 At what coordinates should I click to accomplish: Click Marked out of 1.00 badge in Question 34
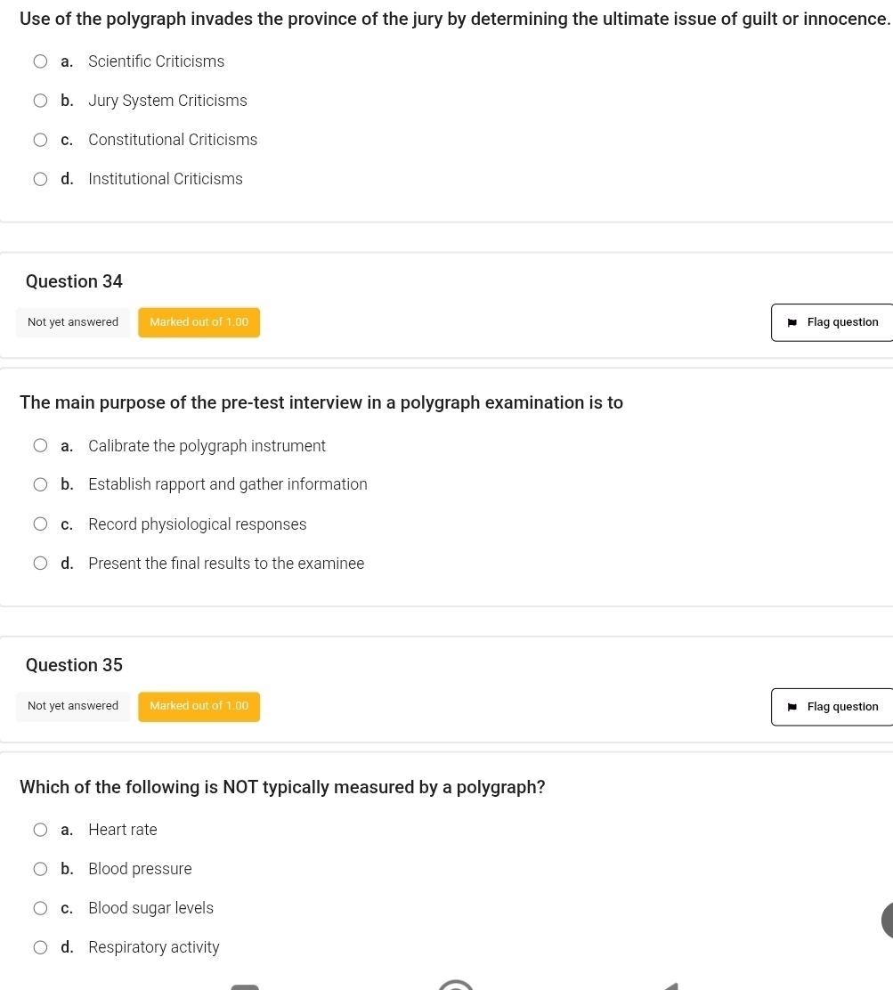click(199, 322)
